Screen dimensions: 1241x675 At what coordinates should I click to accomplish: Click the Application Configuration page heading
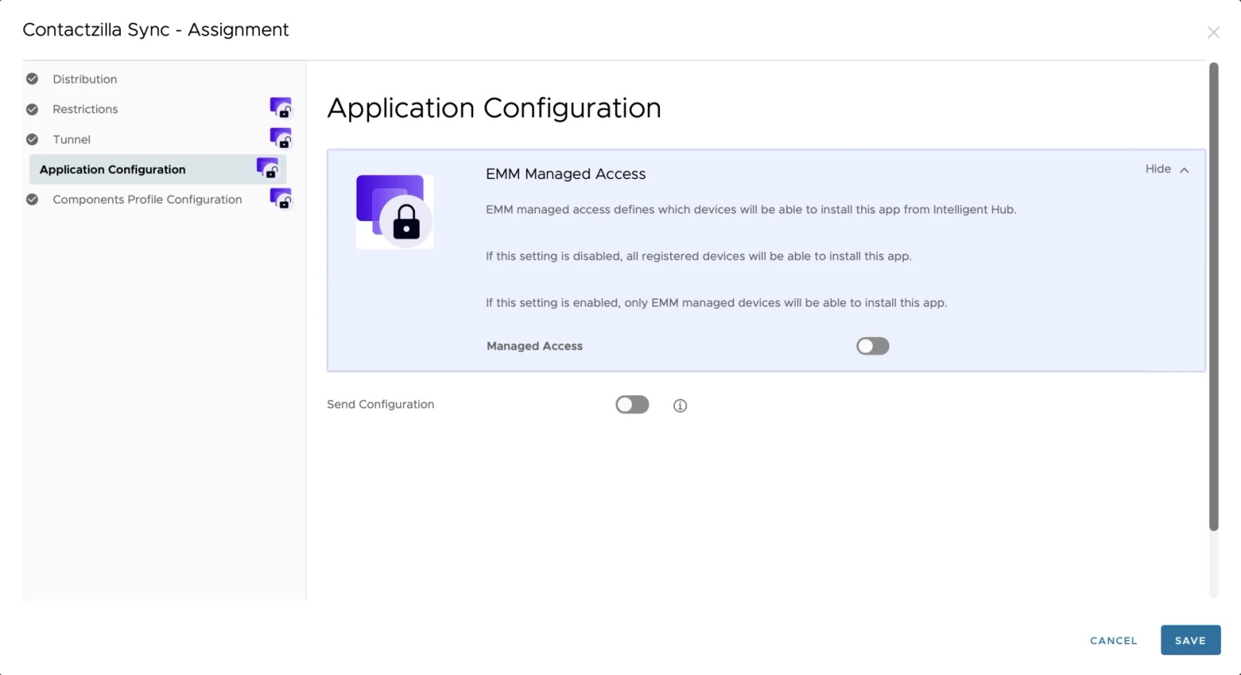click(494, 108)
